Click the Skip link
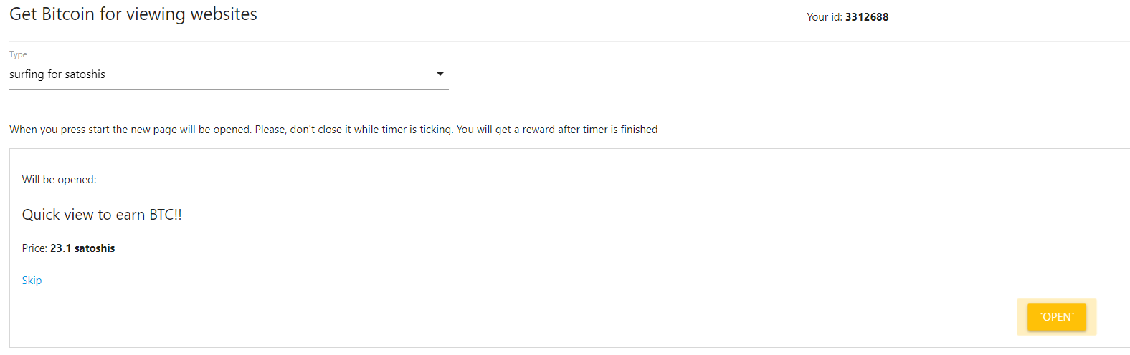1130x355 pixels. [x=32, y=281]
